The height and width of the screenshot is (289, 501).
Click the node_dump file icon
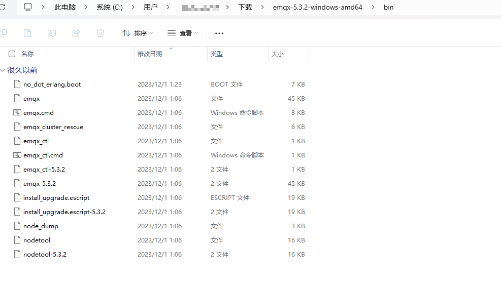[17, 226]
